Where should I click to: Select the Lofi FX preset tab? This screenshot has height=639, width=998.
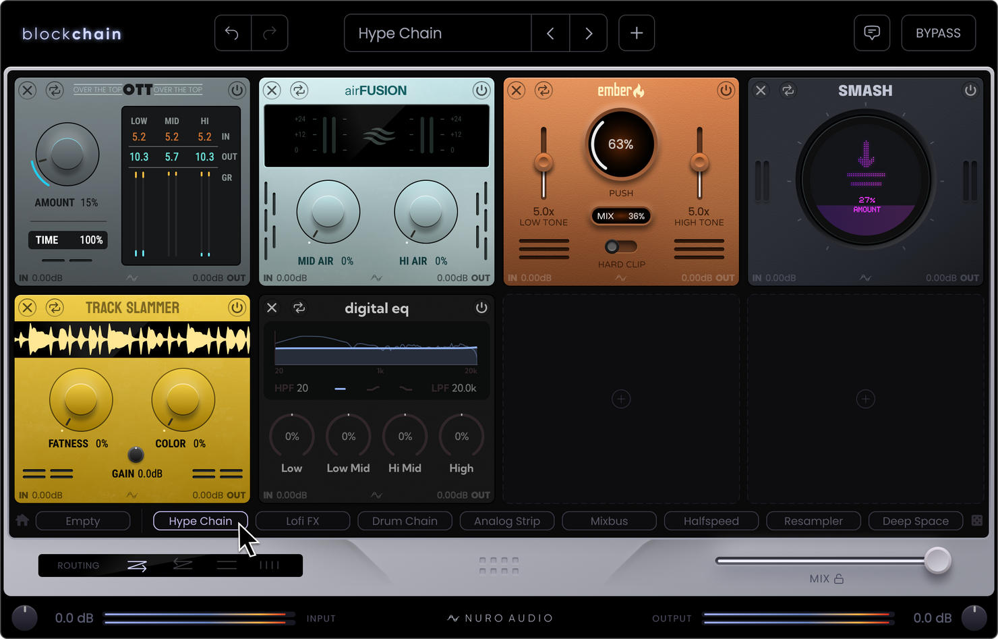click(x=303, y=521)
